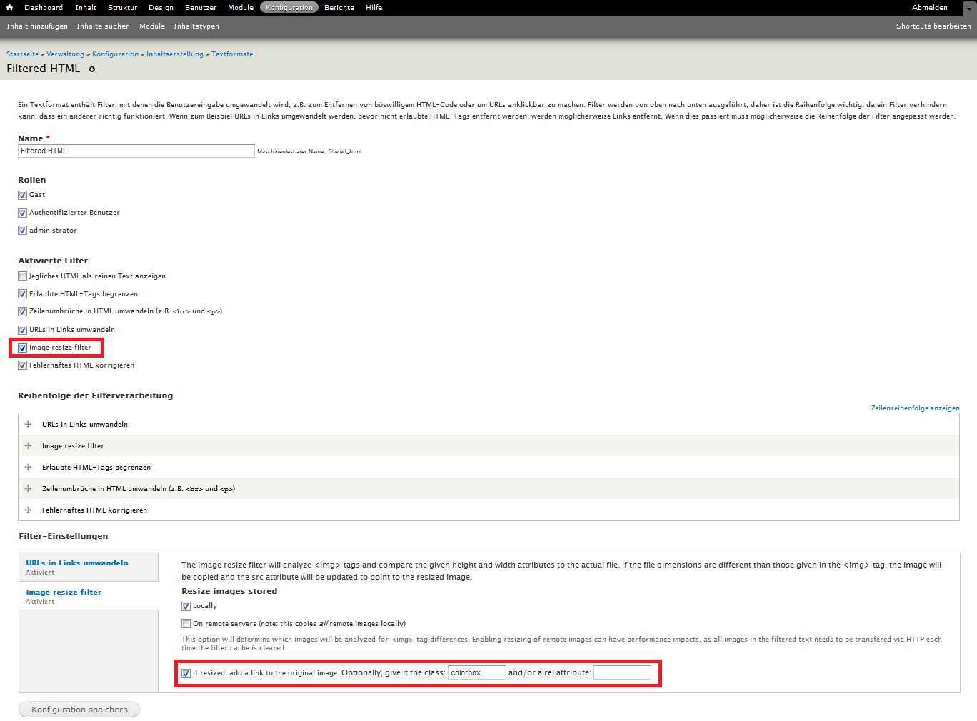Enable Jegliches HTML als reinen Text anzeigen
This screenshot has width=977, height=721.
tap(23, 276)
